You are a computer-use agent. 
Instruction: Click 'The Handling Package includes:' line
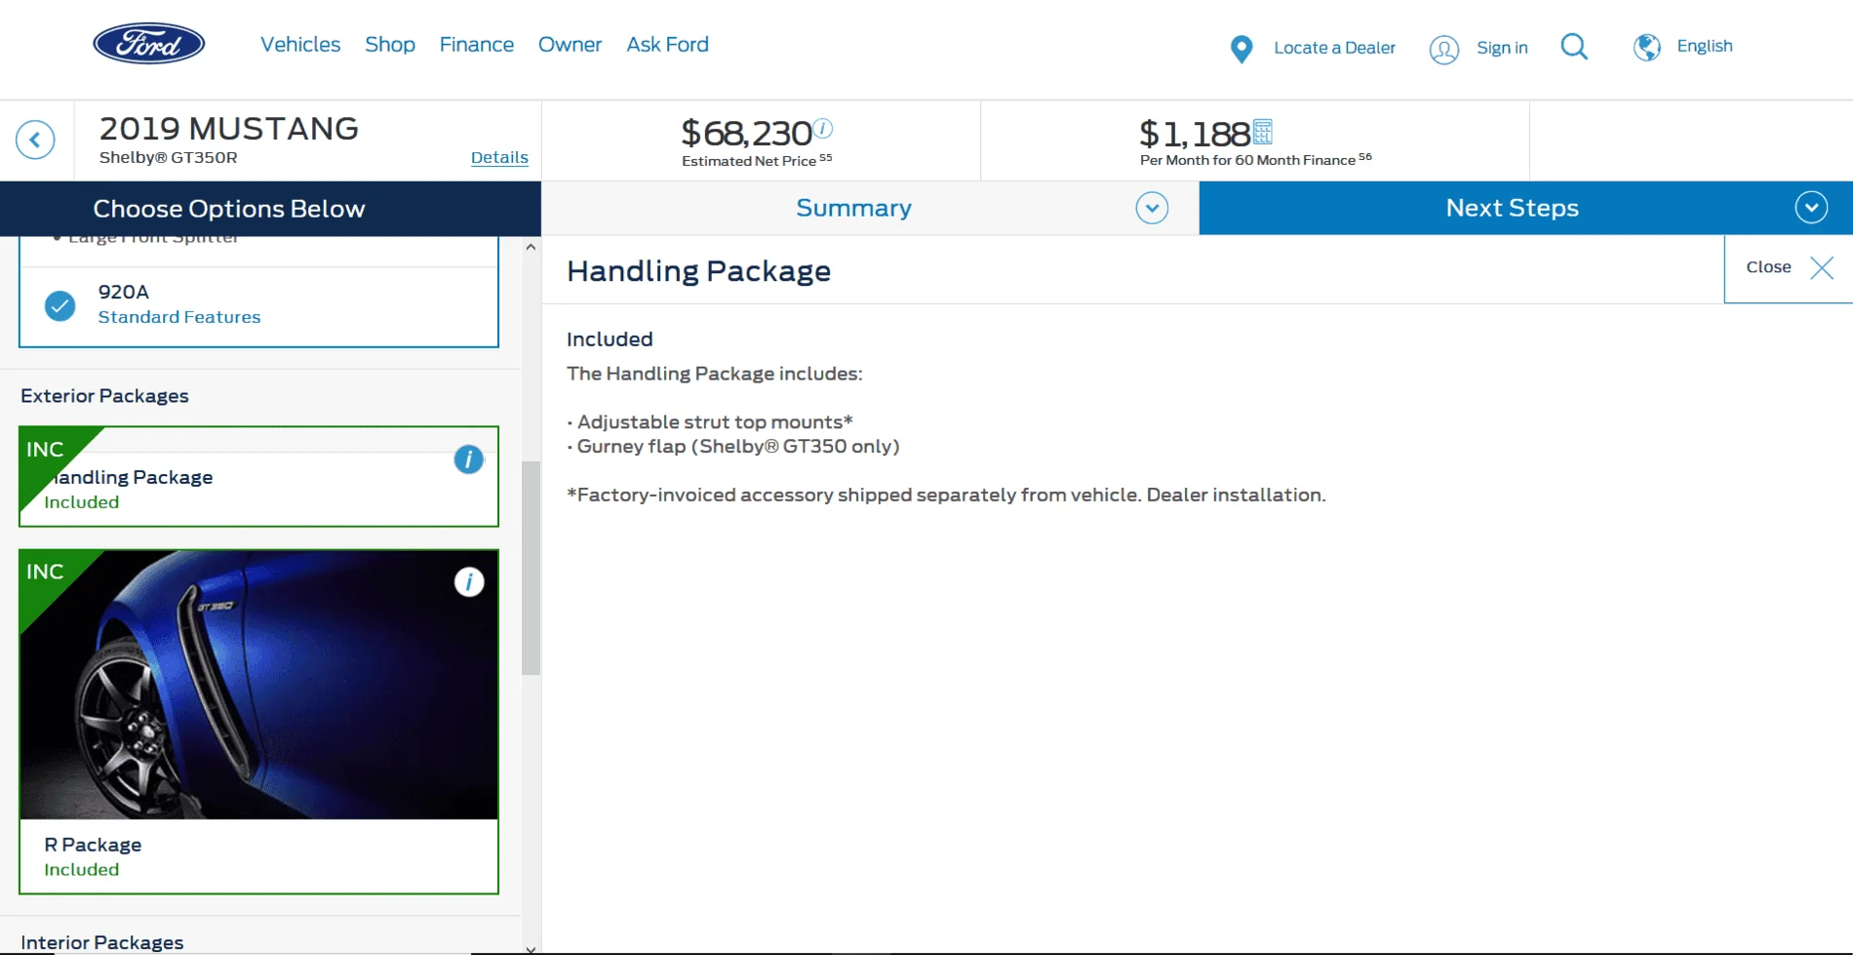715,374
